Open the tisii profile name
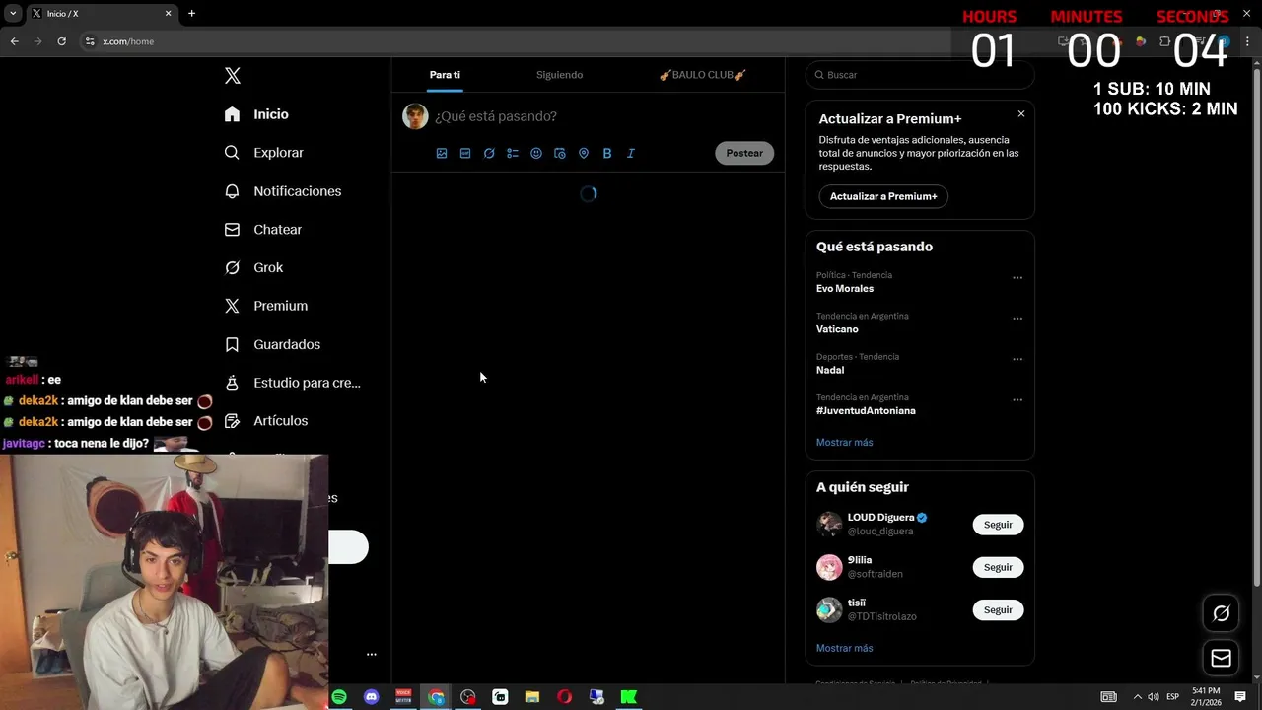 (x=857, y=603)
